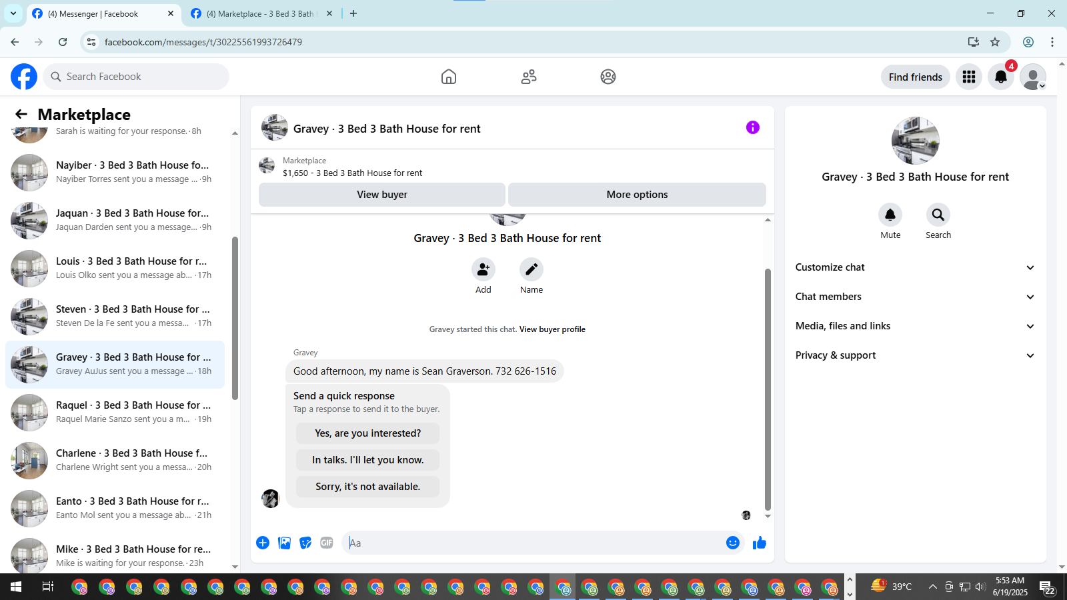Go to Facebook Home feed icon
The height and width of the screenshot is (600, 1067).
click(449, 77)
